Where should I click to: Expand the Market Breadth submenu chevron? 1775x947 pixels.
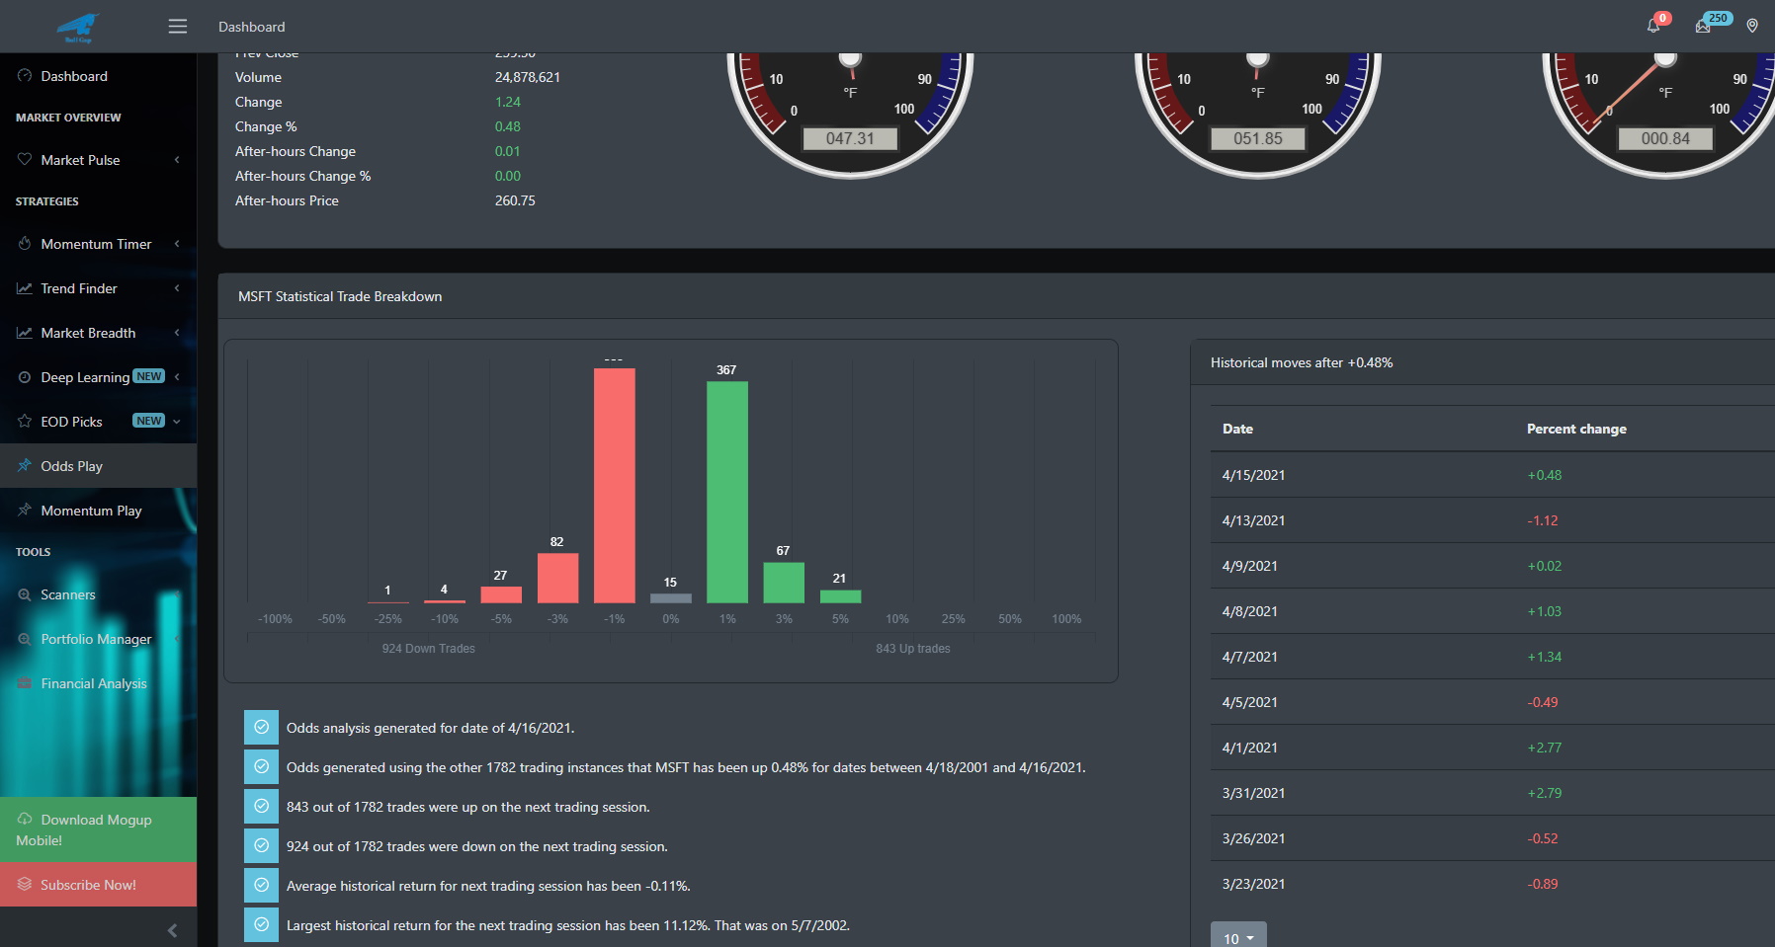(177, 333)
